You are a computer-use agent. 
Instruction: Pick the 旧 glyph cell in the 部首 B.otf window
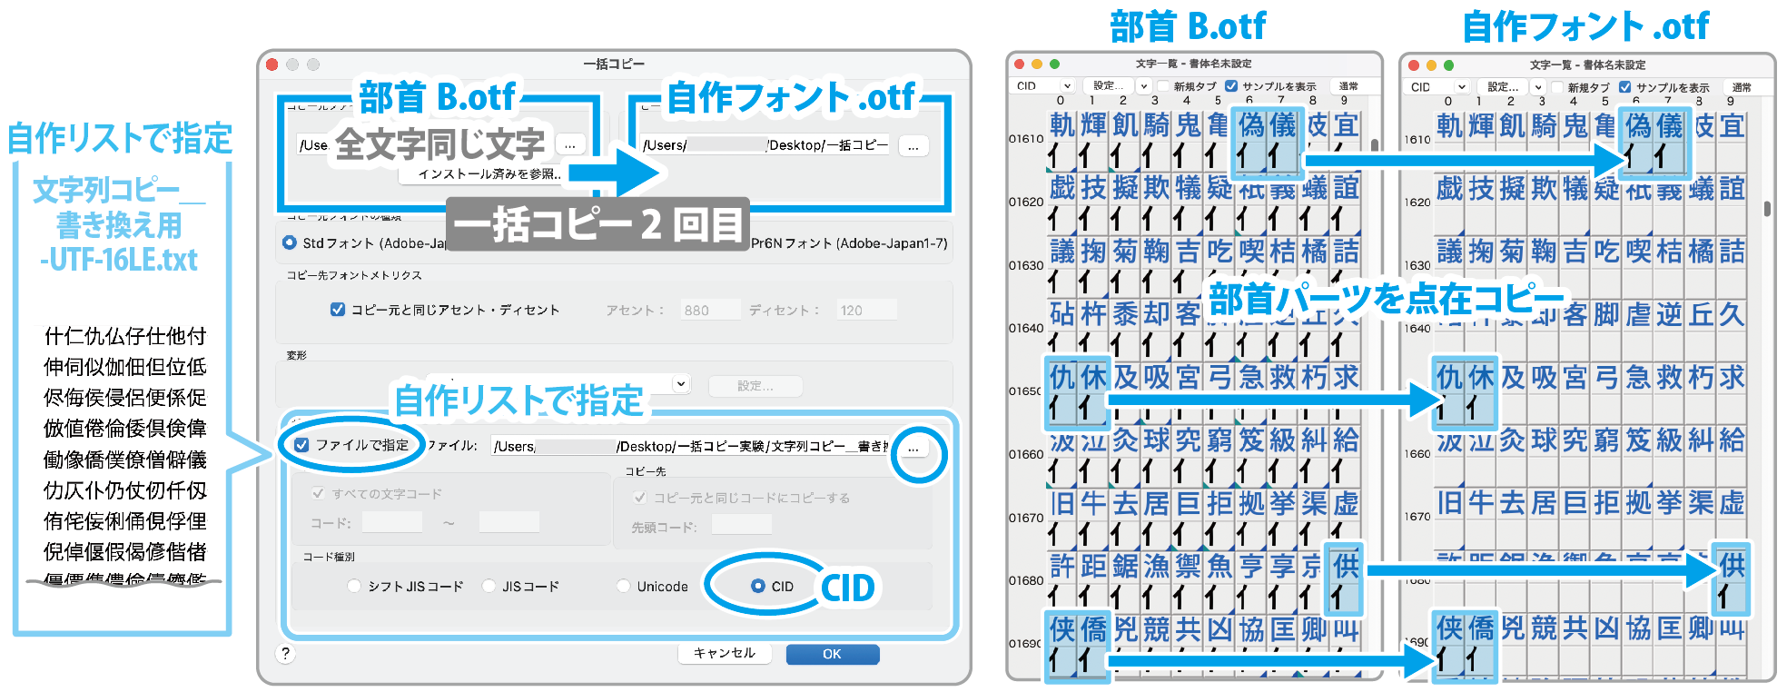click(1061, 504)
